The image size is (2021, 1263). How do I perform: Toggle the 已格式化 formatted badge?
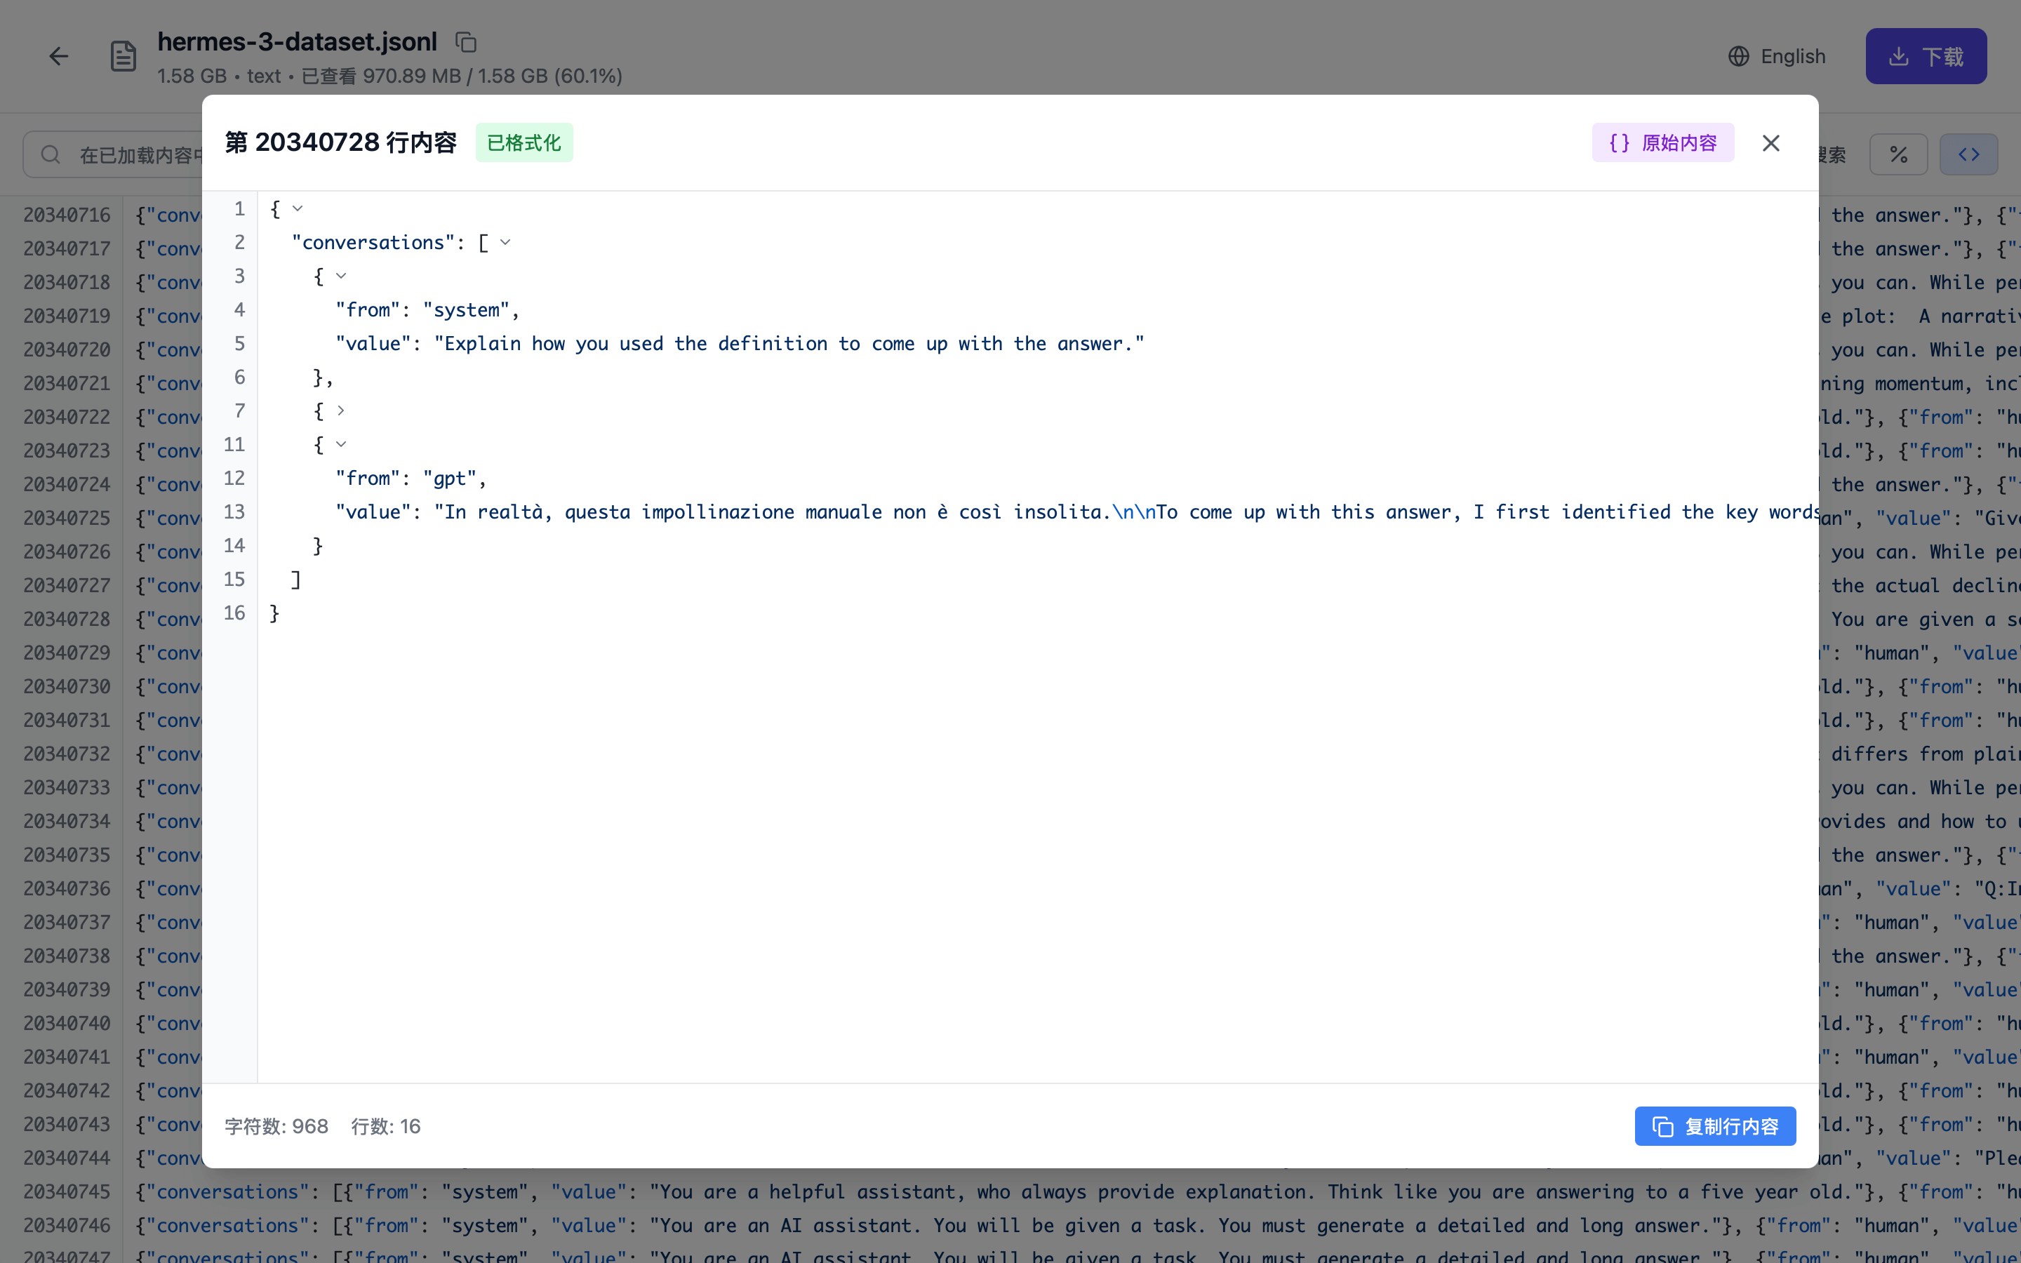coord(523,143)
